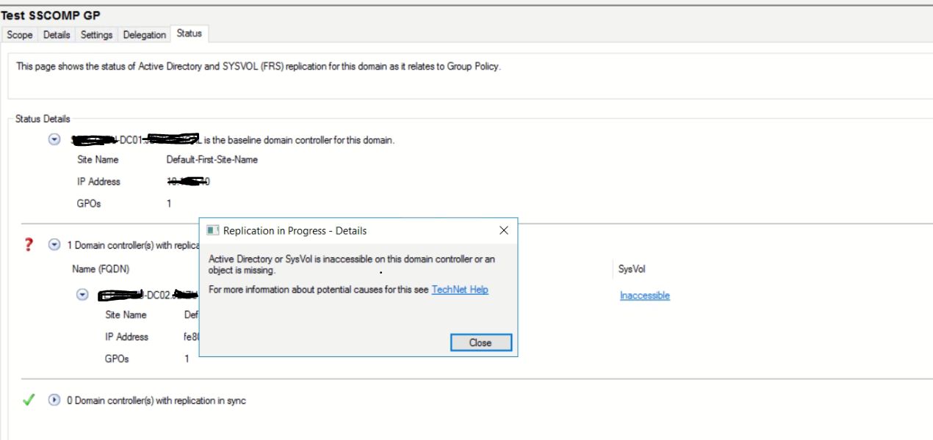This screenshot has width=933, height=440.
Task: Click the Name (FQDN) column header
Action: [x=101, y=269]
